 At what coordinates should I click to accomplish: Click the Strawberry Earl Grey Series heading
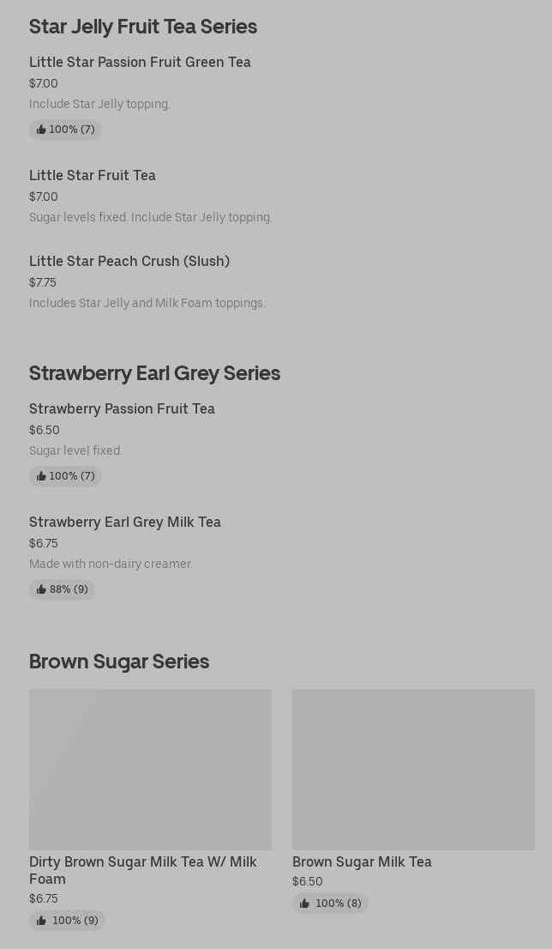click(154, 373)
